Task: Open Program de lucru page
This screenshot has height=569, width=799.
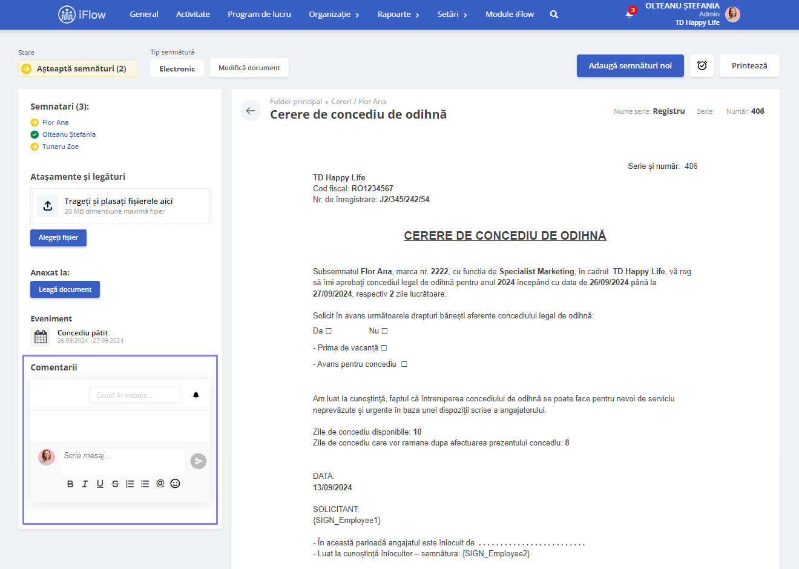Action: (x=259, y=15)
